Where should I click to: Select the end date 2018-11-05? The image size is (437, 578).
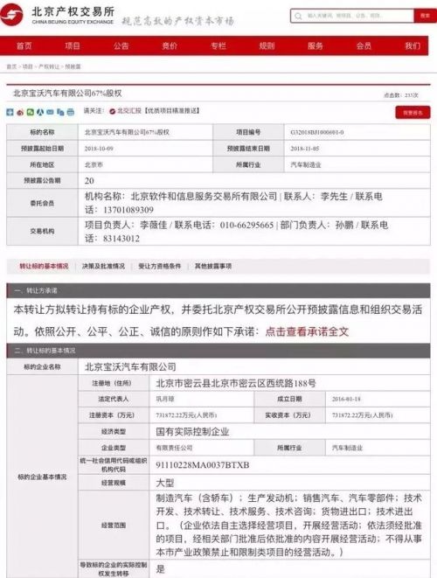(305, 148)
